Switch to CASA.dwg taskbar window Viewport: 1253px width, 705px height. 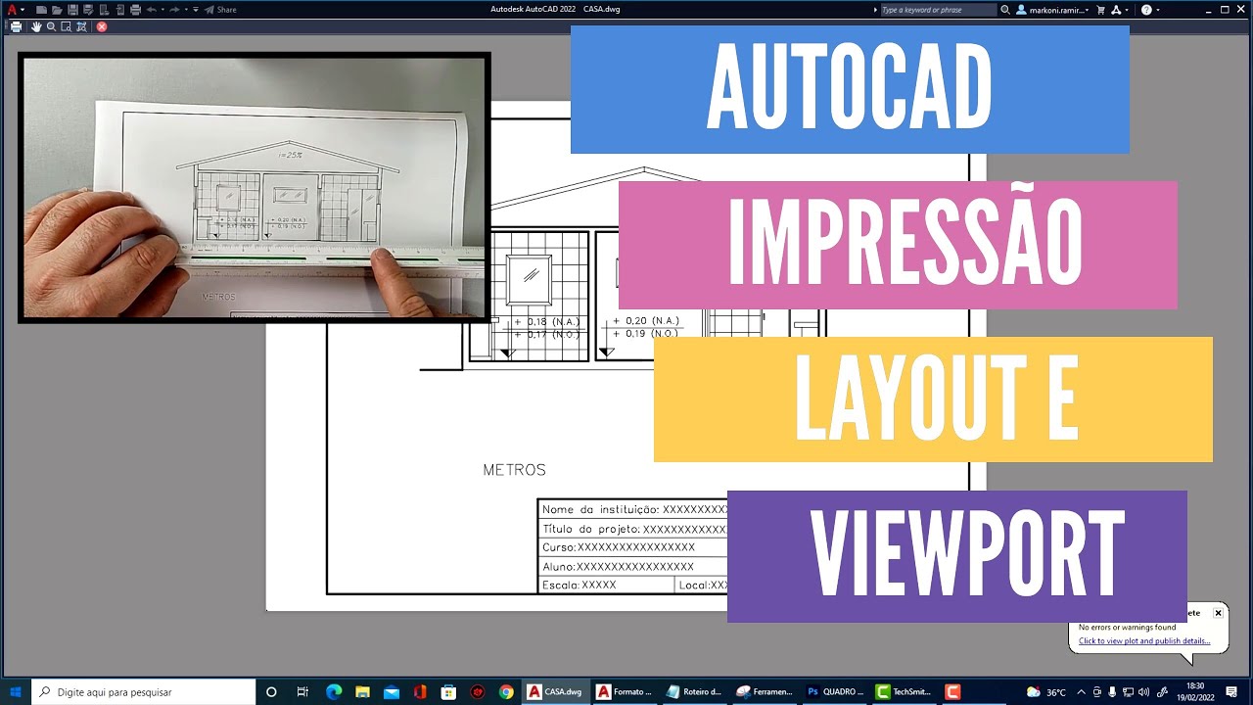555,692
